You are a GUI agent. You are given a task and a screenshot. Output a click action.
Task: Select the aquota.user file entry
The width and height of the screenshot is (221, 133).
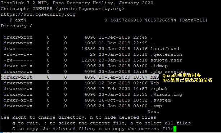[166, 60]
